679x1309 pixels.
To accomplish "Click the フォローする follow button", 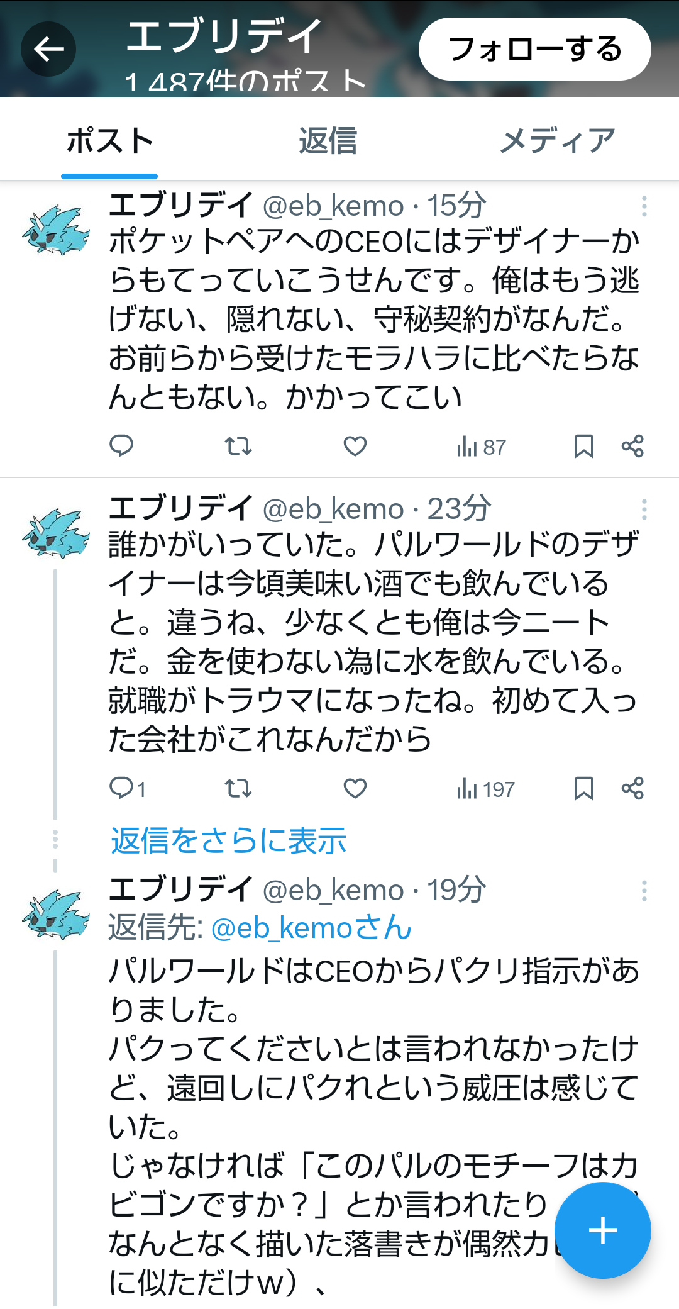I will tap(535, 49).
